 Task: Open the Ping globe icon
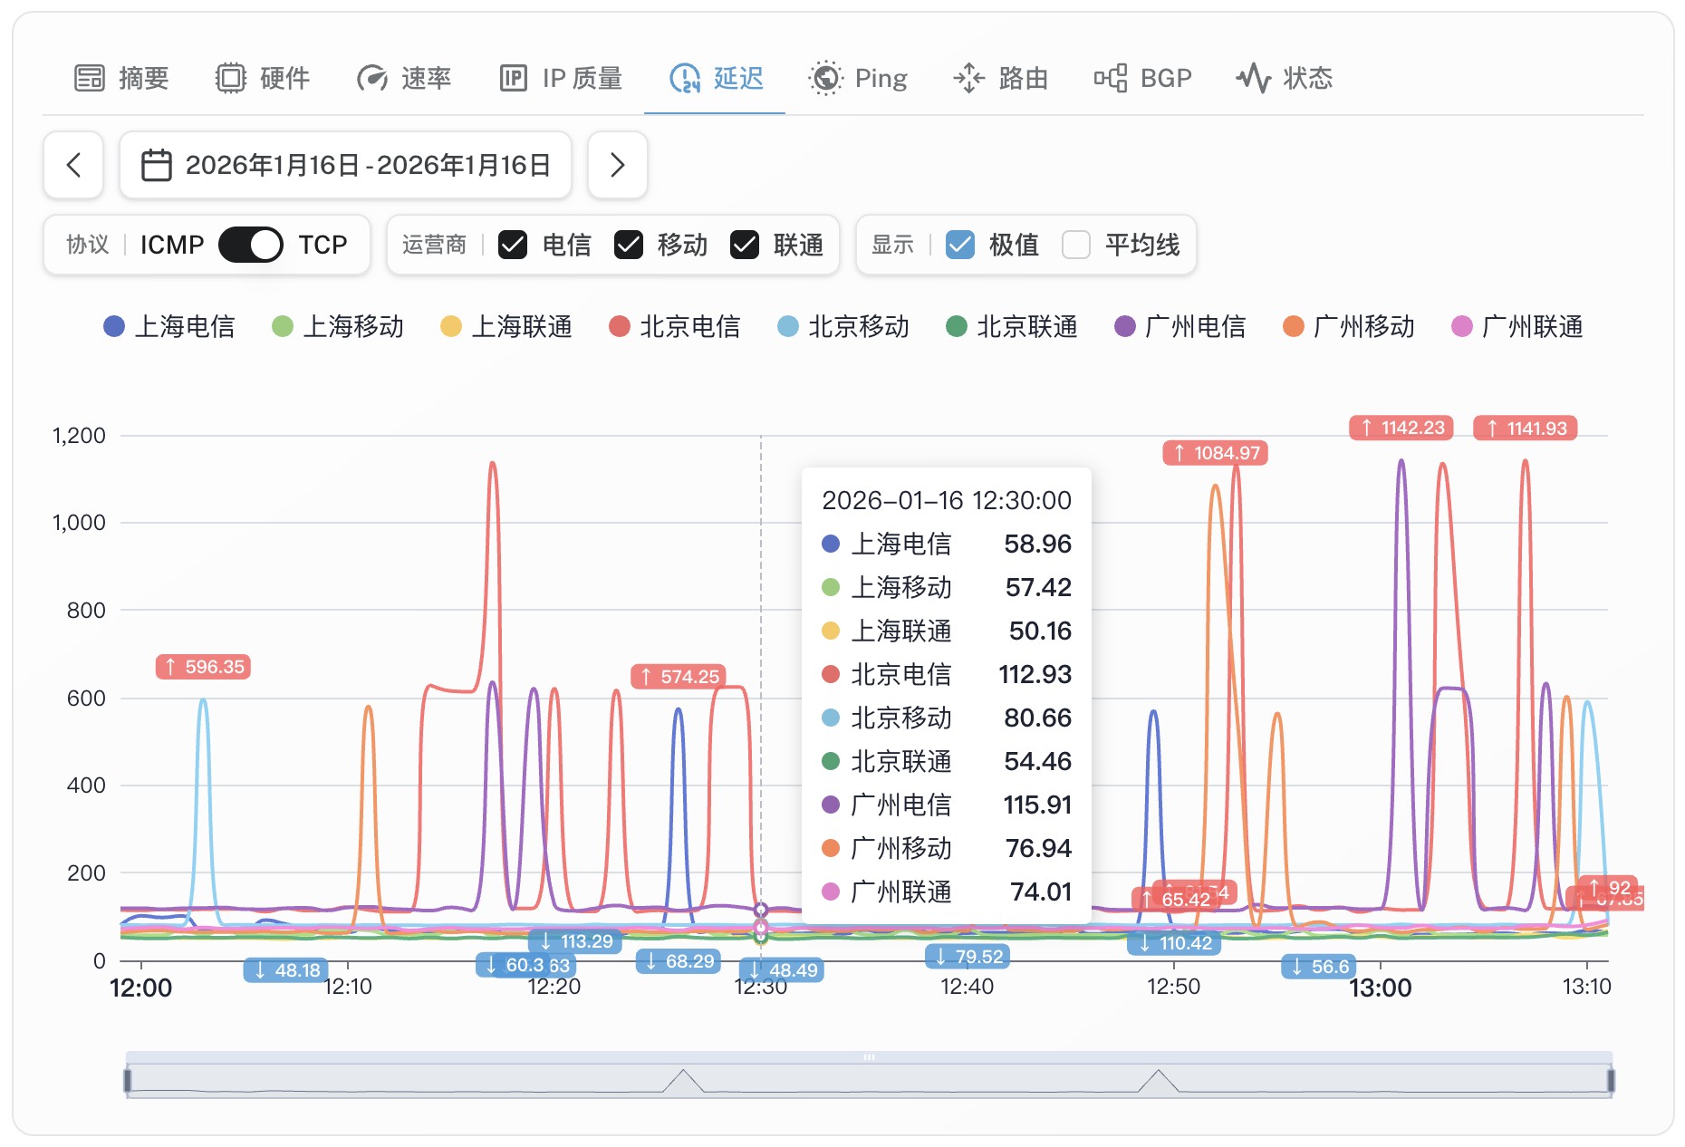tap(825, 78)
